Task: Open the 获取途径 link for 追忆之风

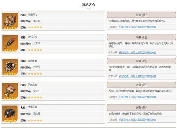Action: [x=137, y=52]
